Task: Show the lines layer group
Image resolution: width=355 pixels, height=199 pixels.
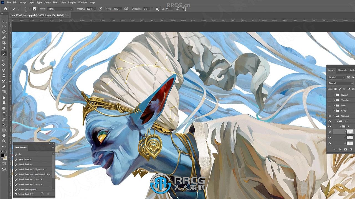Action: click(329, 105)
